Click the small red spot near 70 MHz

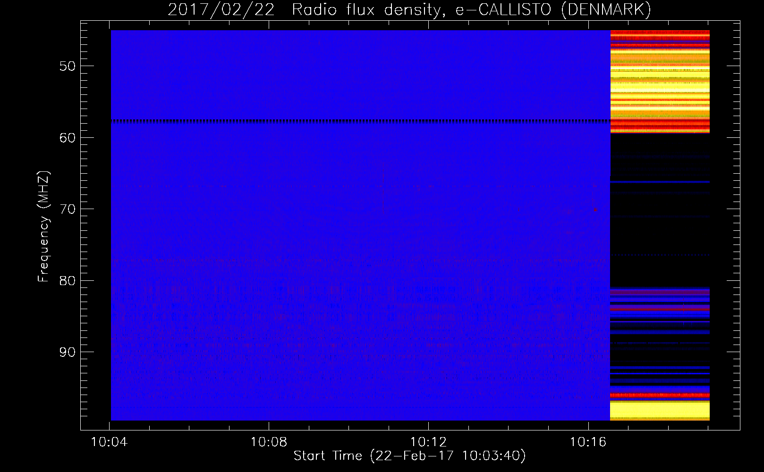tap(596, 210)
